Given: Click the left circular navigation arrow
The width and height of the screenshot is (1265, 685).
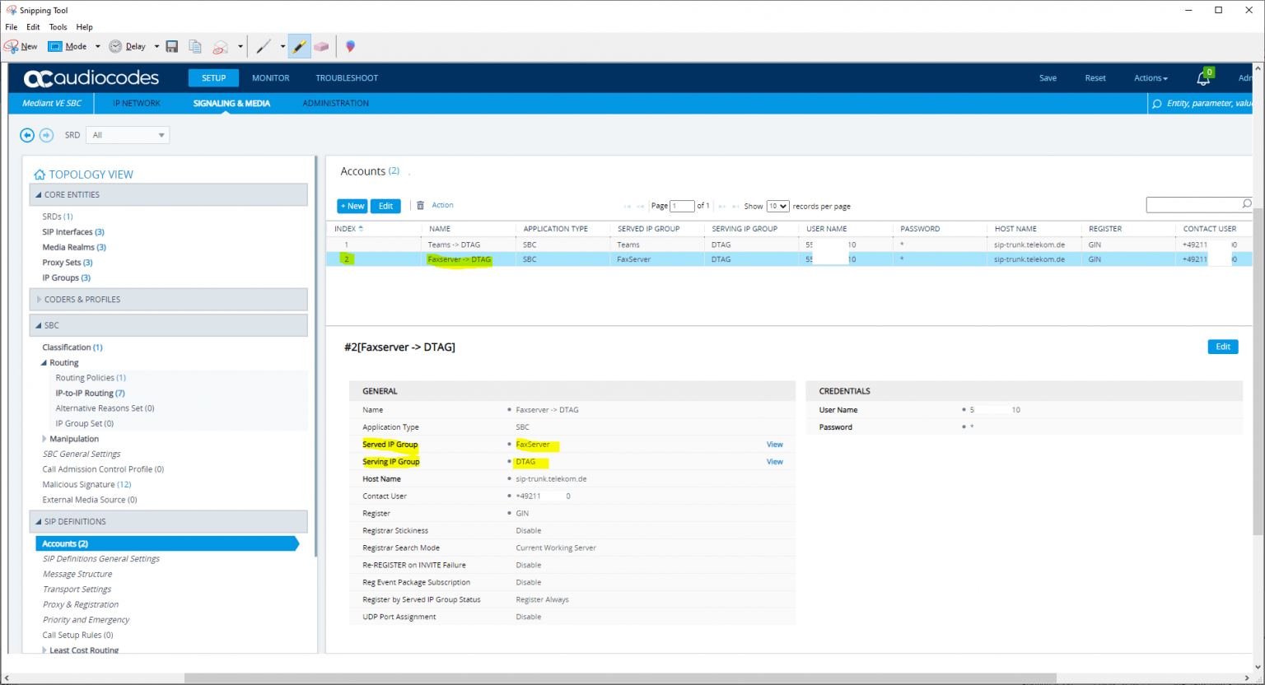Looking at the screenshot, I should (x=27, y=134).
